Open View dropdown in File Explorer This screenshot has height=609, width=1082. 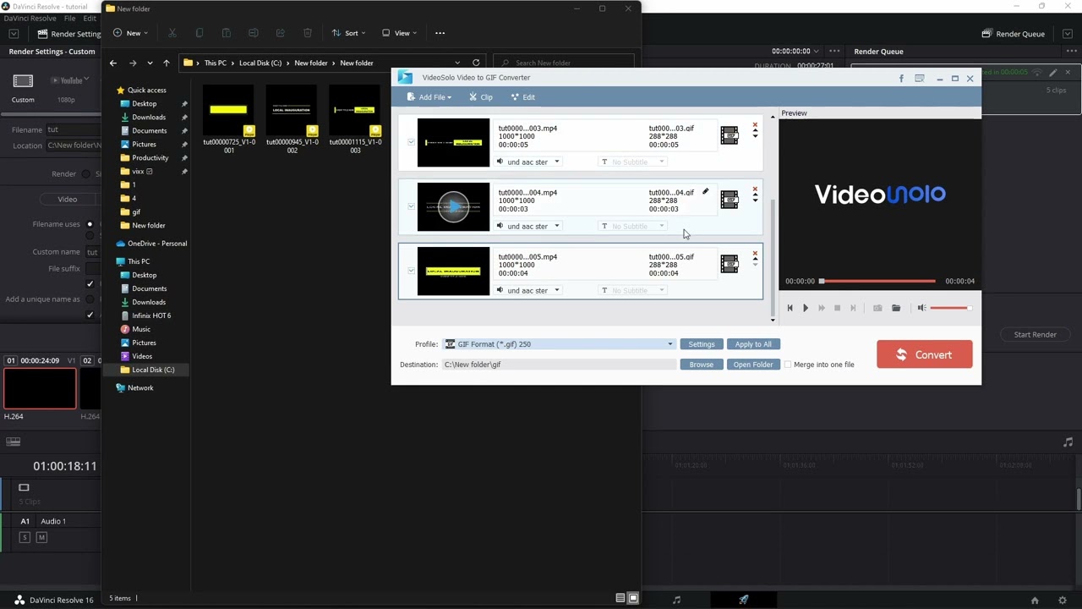click(x=399, y=33)
